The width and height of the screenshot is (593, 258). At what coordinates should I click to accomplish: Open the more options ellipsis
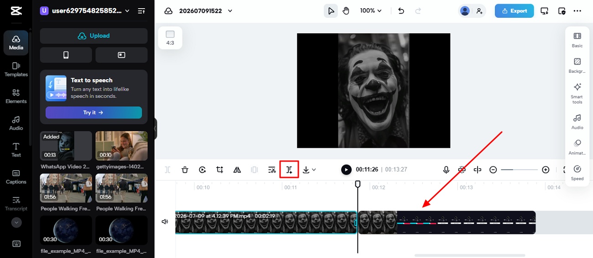(577, 11)
